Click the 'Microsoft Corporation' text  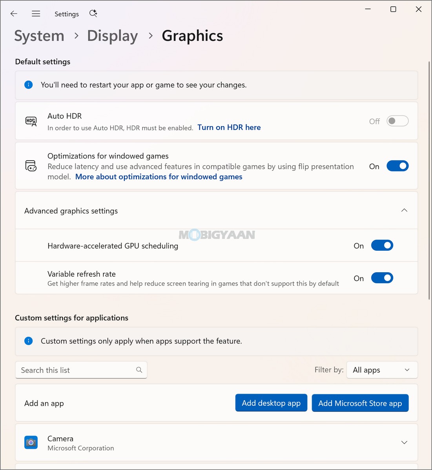click(81, 448)
